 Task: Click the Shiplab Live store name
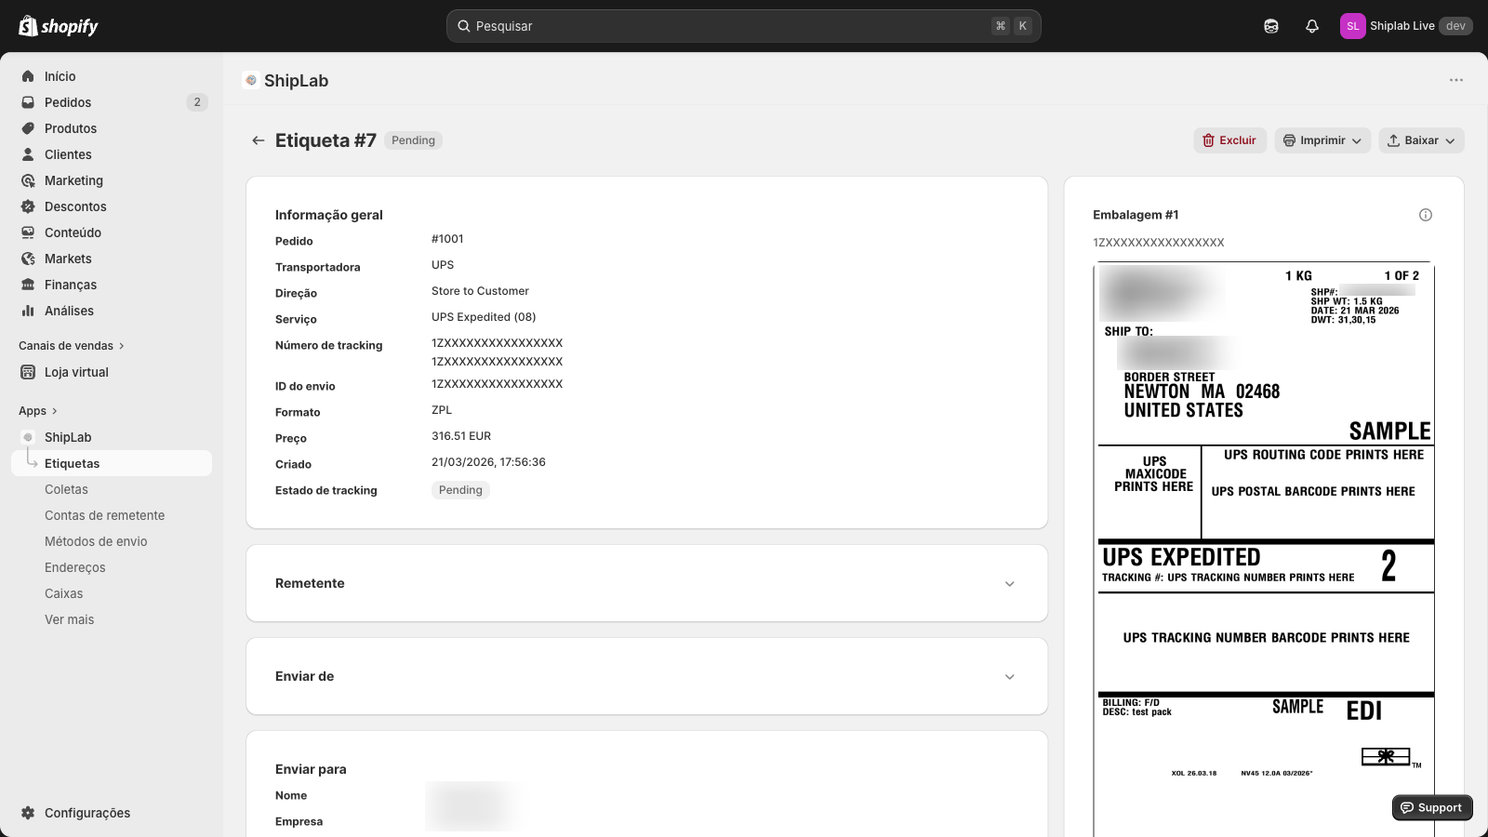(x=1402, y=26)
